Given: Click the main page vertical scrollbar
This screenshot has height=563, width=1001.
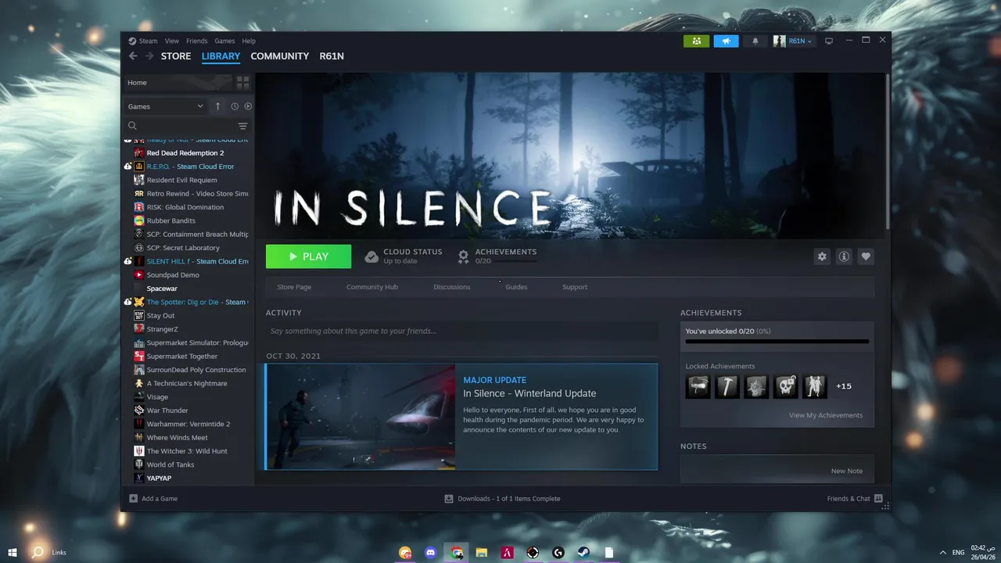Looking at the screenshot, I should (887, 152).
